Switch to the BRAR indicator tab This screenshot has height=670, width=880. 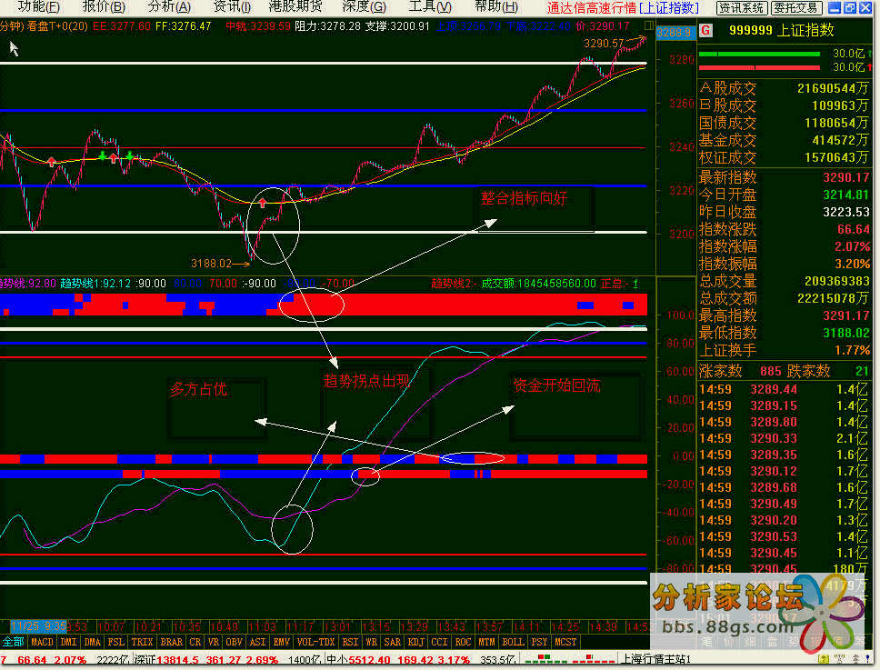click(x=172, y=642)
